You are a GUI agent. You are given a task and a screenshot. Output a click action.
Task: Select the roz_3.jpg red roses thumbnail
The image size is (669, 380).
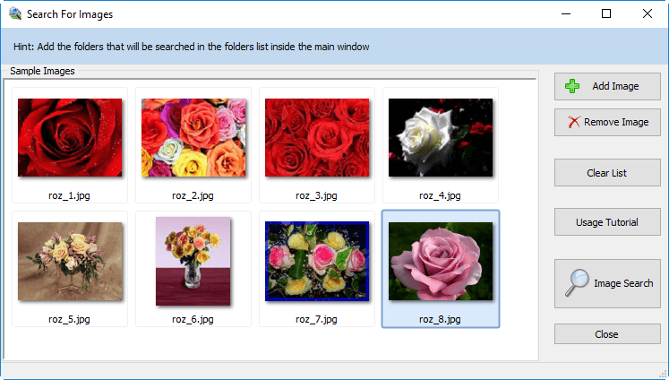click(317, 137)
